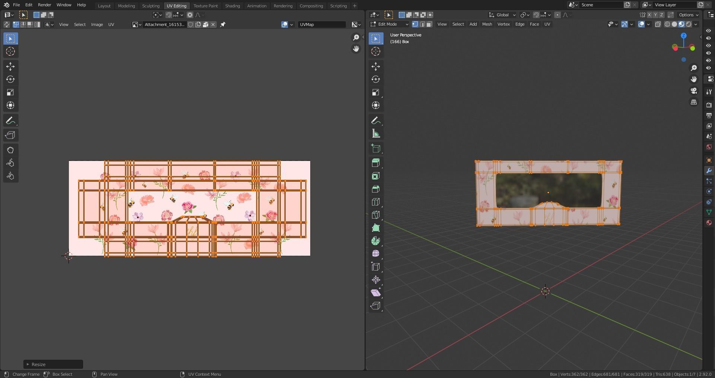
Task: Open the Edit Mode dropdown
Action: pos(389,24)
